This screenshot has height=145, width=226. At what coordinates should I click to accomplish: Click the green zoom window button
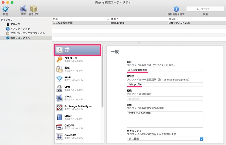click(12, 2)
